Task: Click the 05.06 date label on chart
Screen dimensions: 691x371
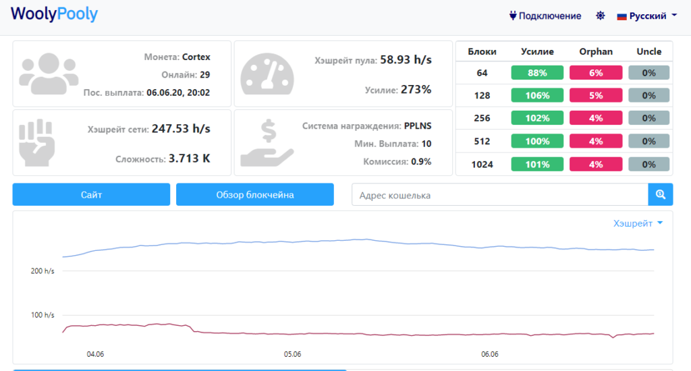Action: click(292, 354)
